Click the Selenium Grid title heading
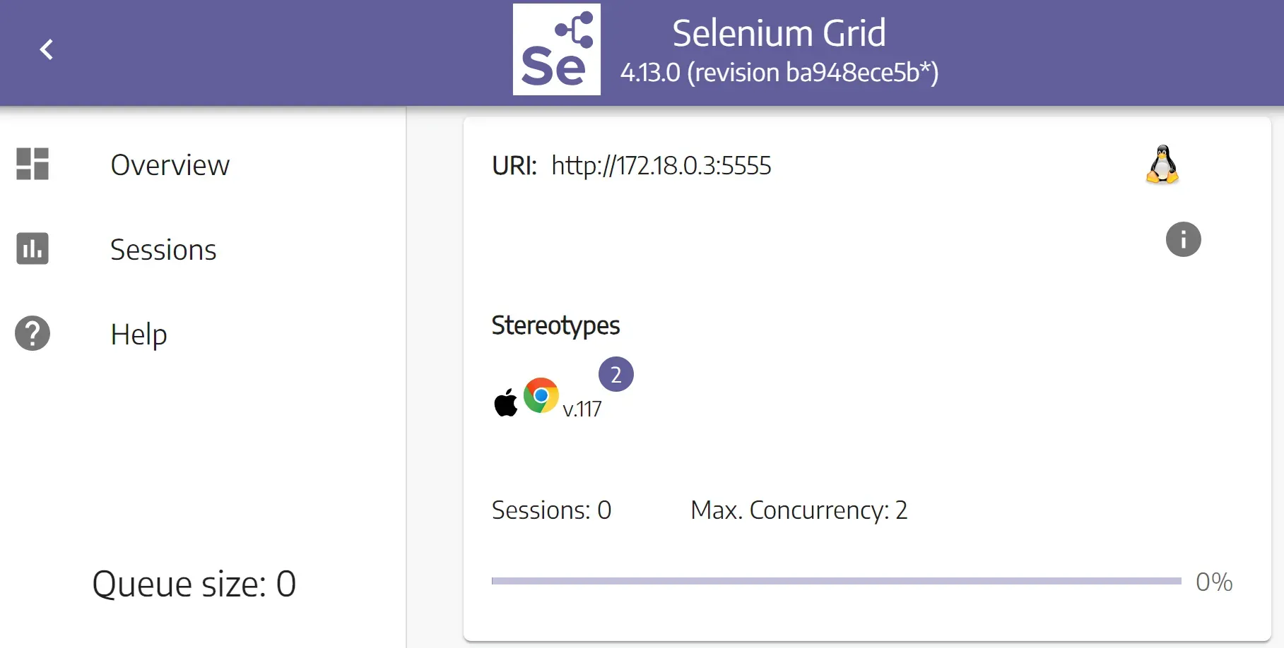The image size is (1284, 648). coord(779,33)
